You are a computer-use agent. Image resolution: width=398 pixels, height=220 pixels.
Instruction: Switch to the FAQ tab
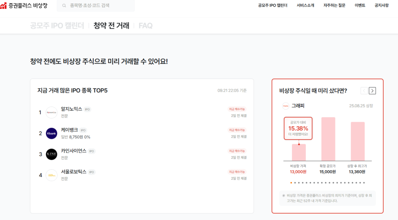coord(145,26)
